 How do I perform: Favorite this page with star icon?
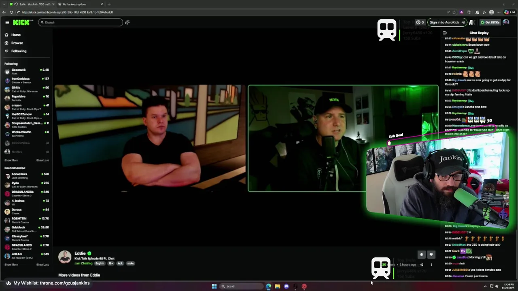454,12
